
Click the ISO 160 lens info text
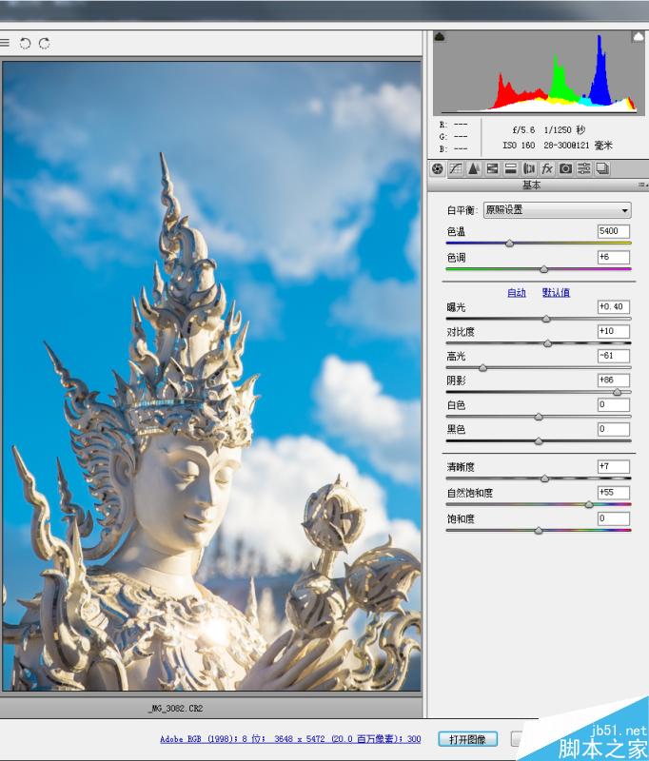(x=558, y=146)
